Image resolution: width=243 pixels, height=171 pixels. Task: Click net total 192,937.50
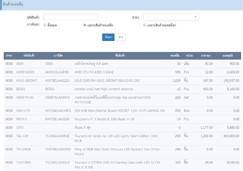pyautogui.click(x=231, y=80)
